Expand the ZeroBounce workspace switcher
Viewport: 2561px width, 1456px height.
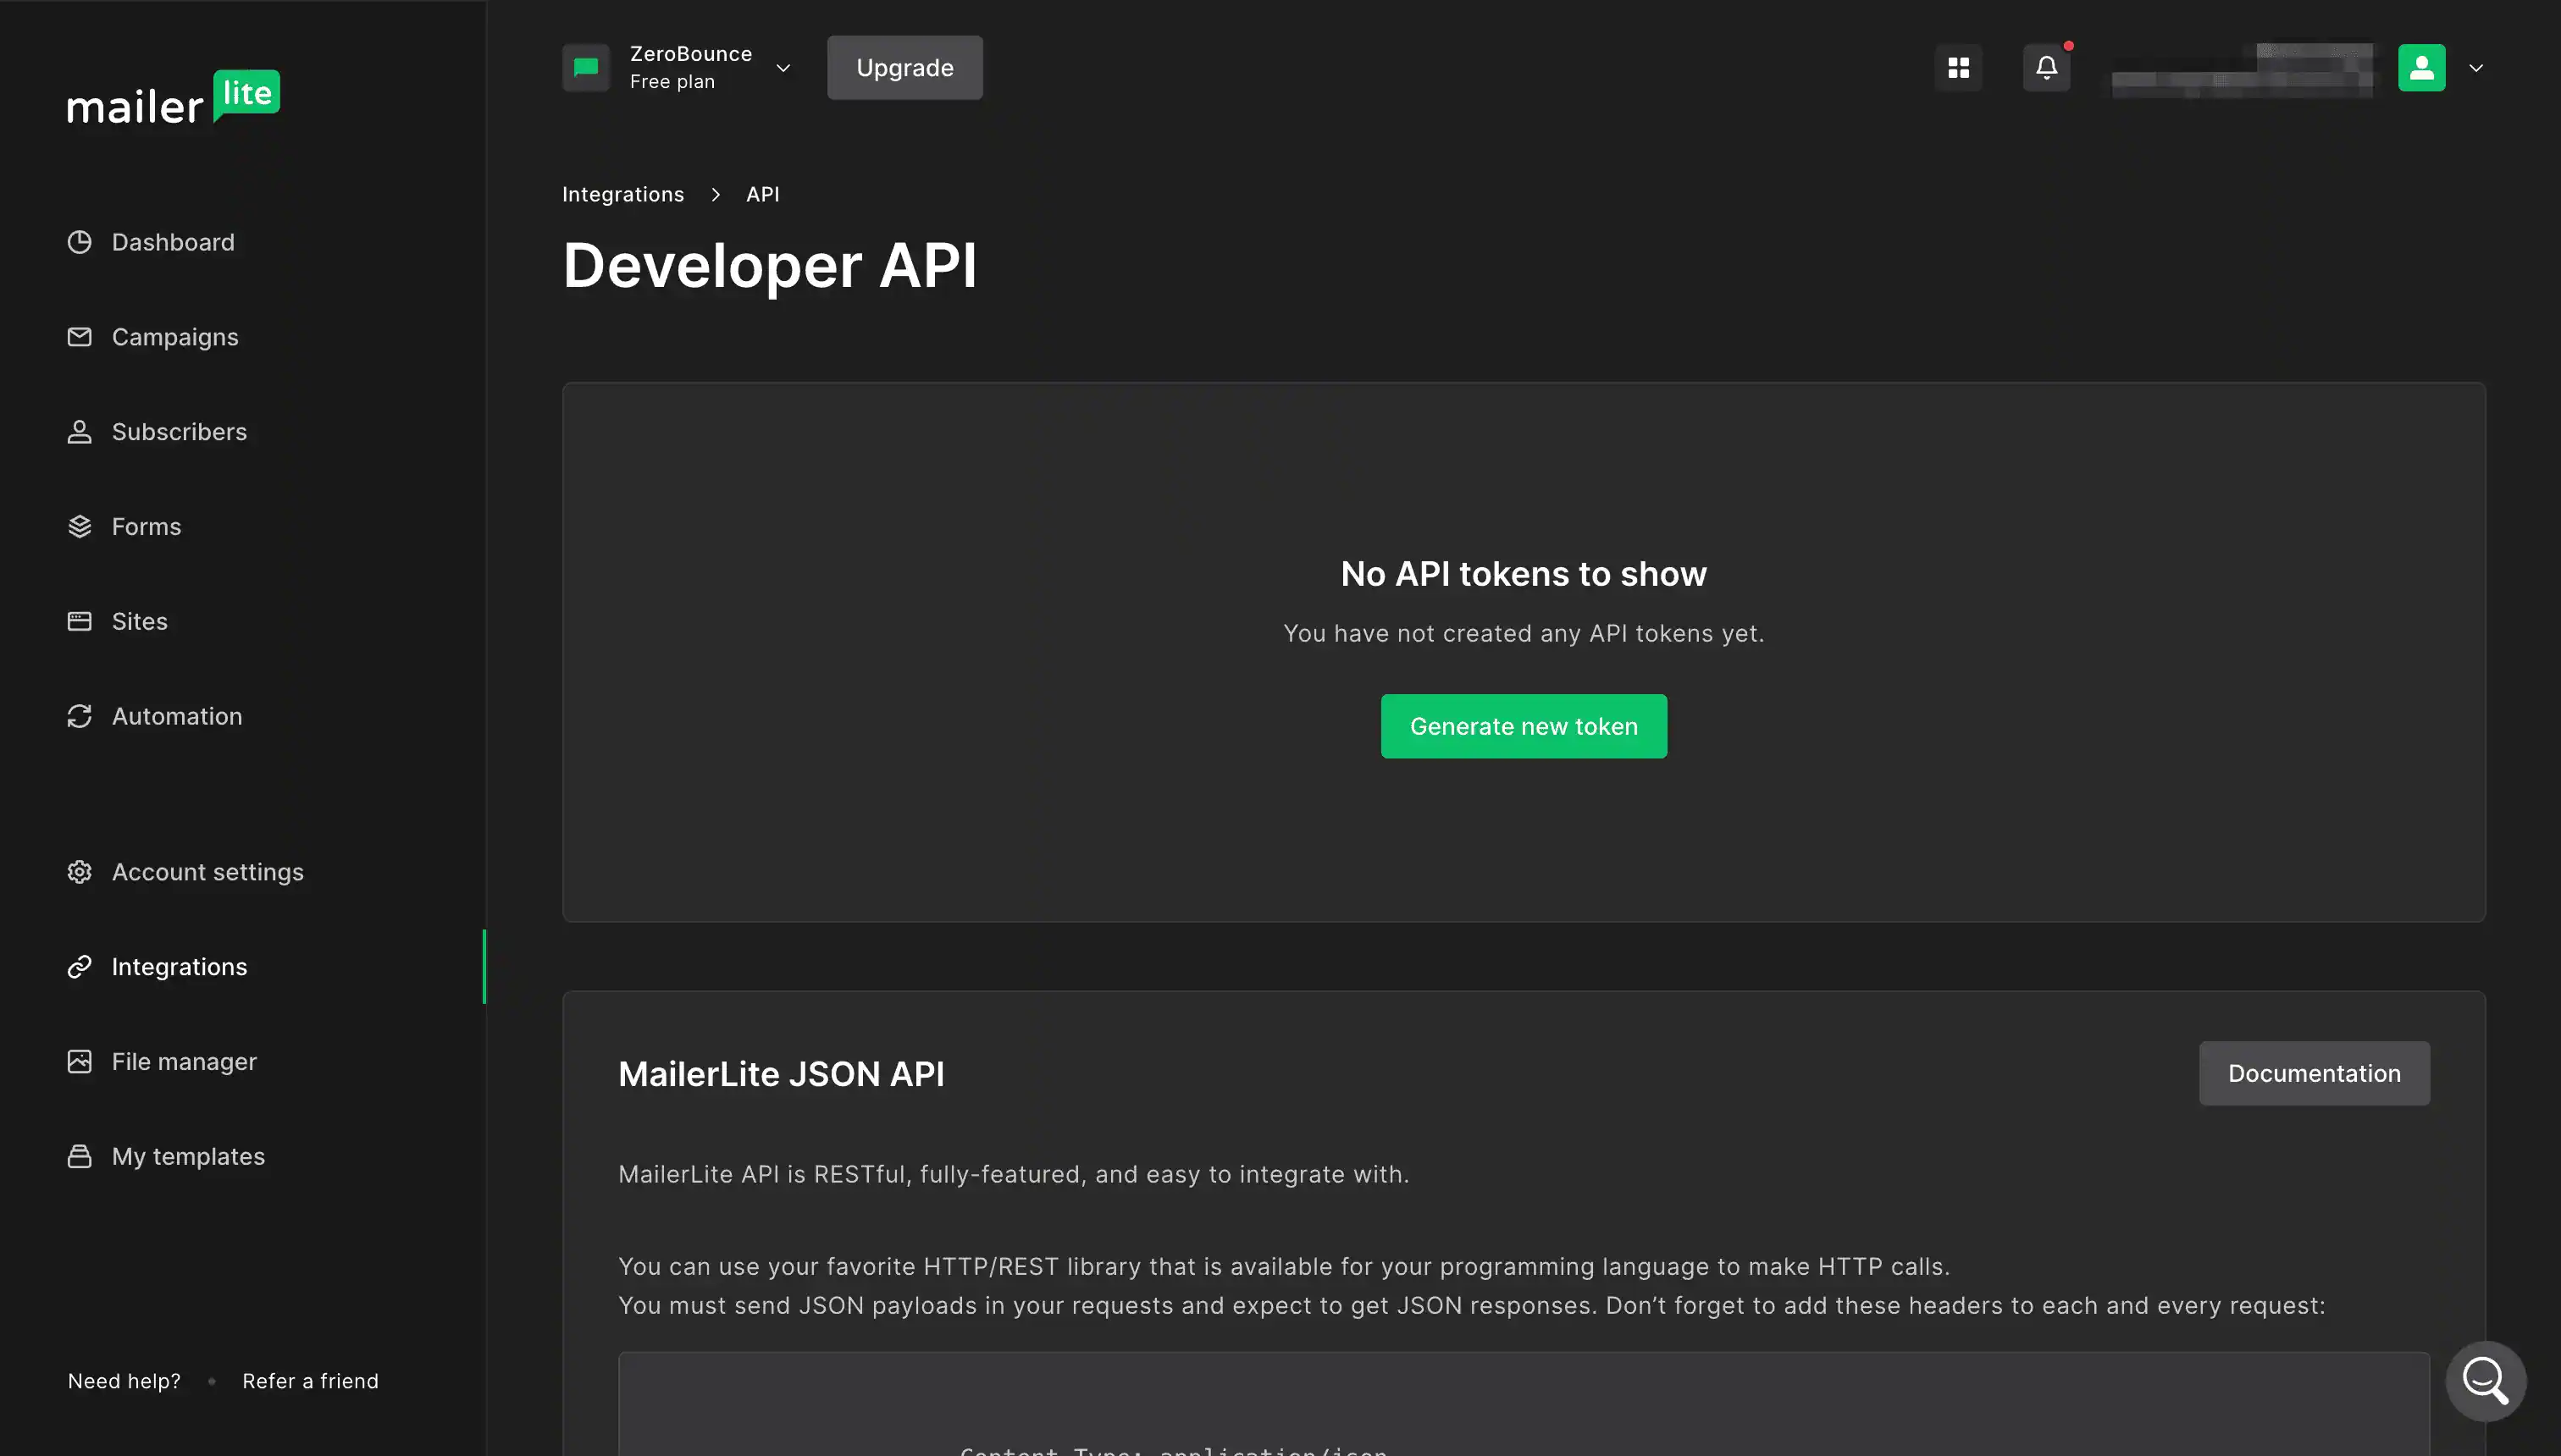(783, 67)
